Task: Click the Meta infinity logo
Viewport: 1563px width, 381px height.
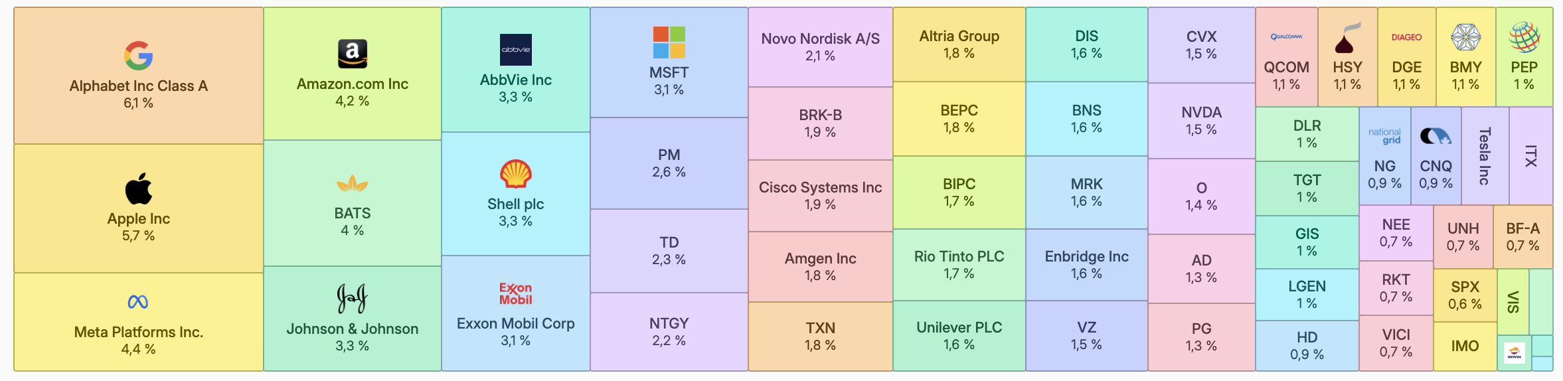Action: (138, 303)
